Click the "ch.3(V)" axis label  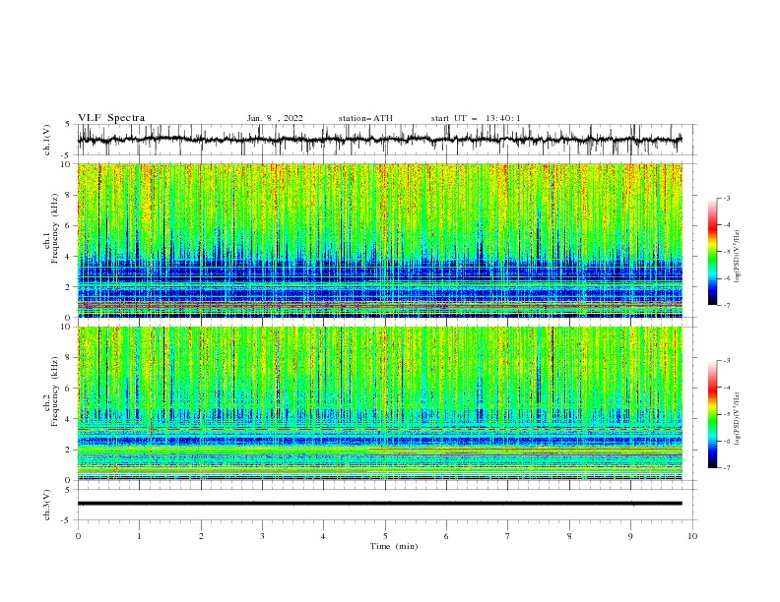coord(47,506)
